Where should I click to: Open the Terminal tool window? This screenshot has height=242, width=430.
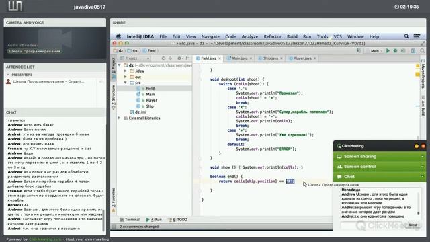130,220
